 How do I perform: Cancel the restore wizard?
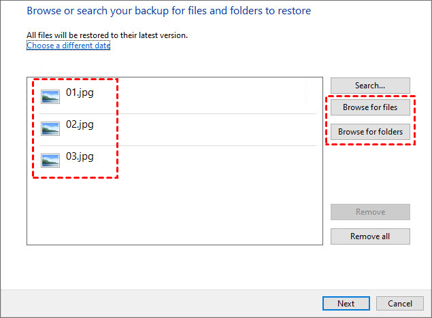[x=400, y=303]
